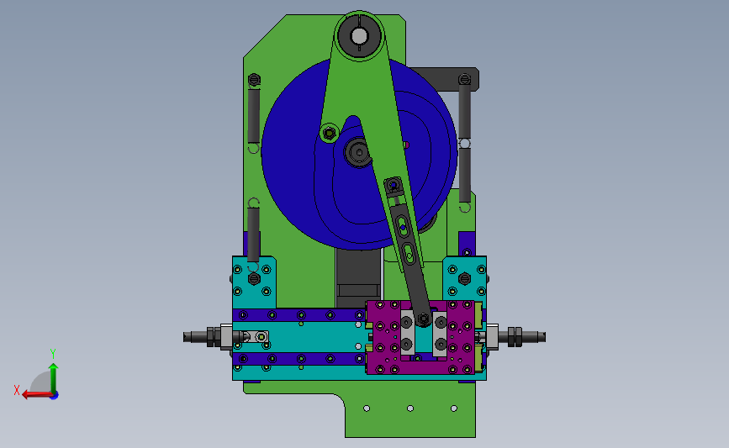Select the right teal end block
The image size is (729, 448).
pyautogui.click(x=464, y=282)
